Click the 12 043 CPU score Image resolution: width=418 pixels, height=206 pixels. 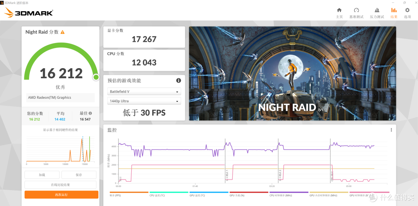pyautogui.click(x=144, y=62)
